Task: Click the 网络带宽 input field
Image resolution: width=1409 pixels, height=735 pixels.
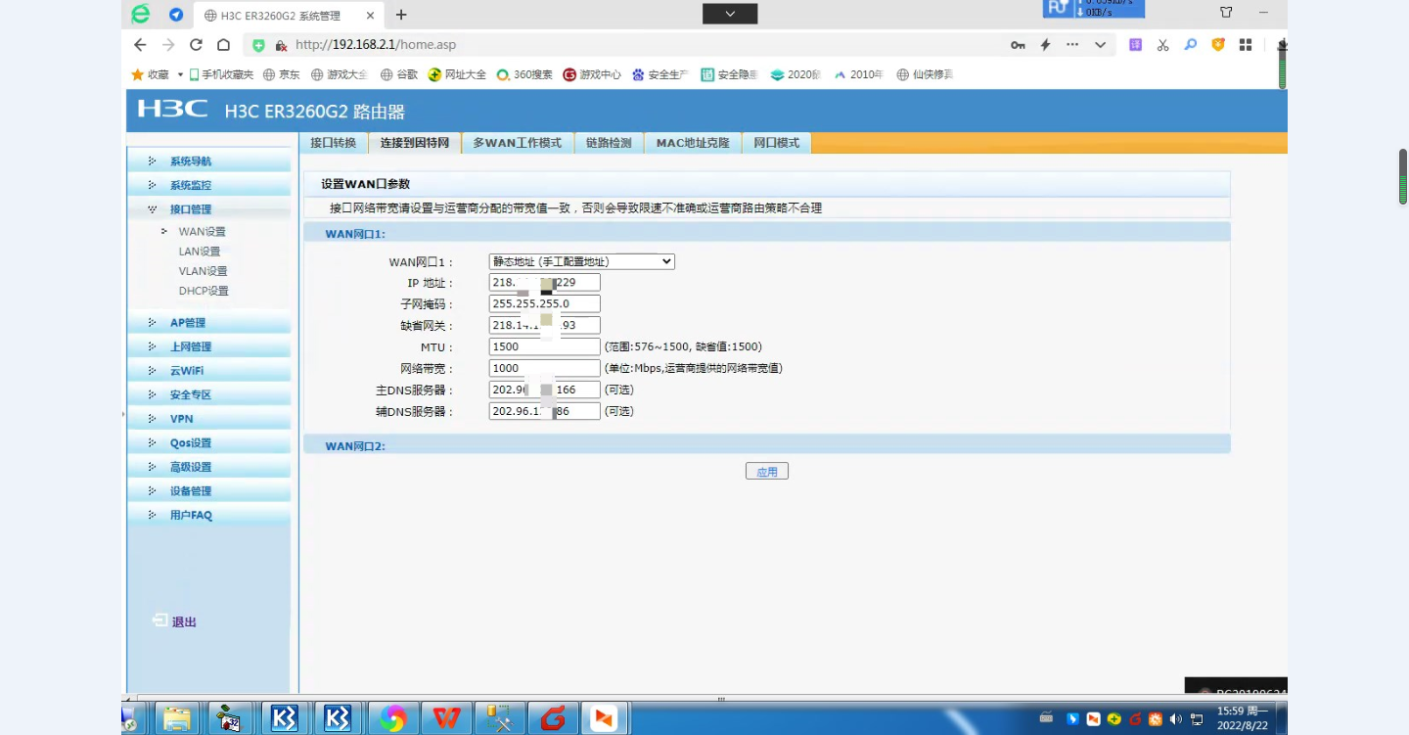Action: [544, 368]
